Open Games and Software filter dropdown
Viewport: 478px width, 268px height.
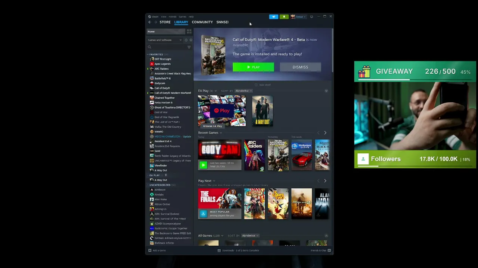(165, 40)
